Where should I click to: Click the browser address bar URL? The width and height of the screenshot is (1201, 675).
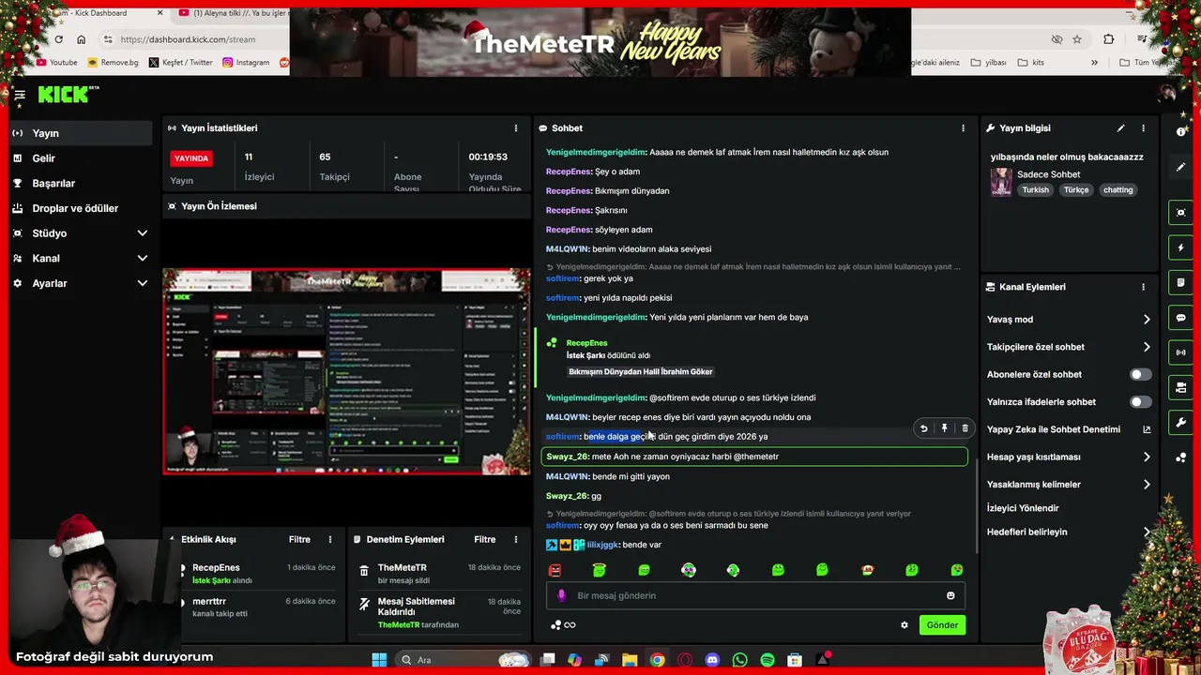click(188, 39)
